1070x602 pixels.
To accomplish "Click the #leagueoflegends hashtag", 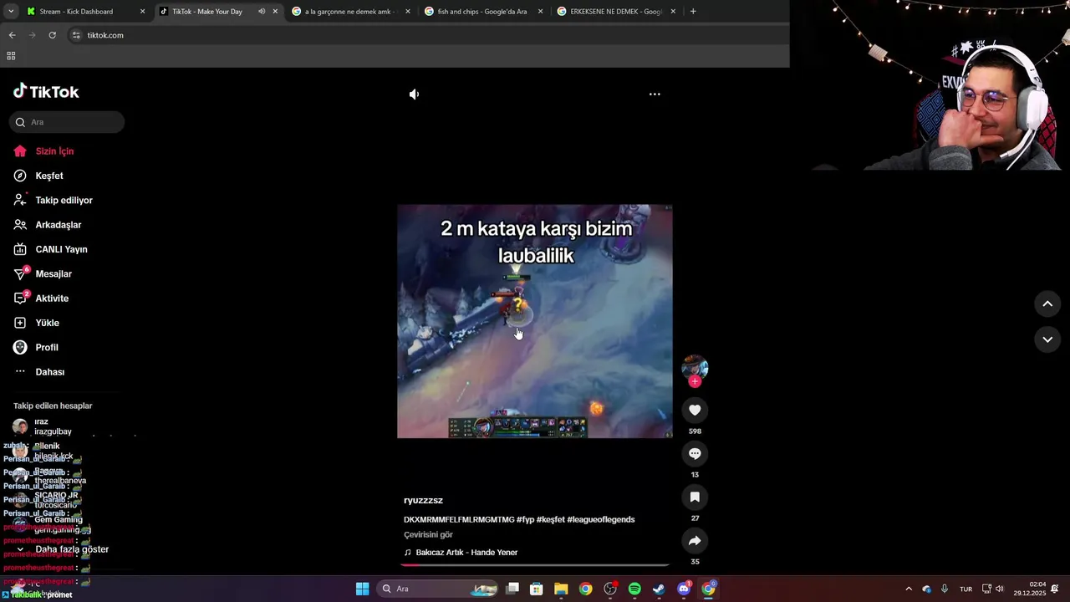I will (x=601, y=519).
